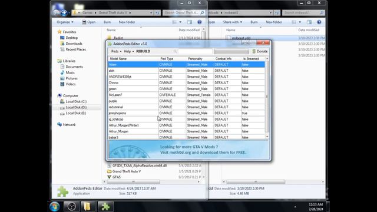Select Local Disk (C:) in navigation pane
Screen dimensions: 377x212
pos(76,102)
